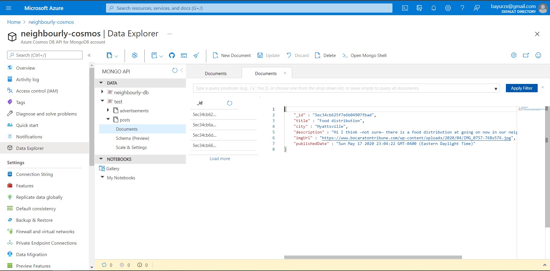
Task: Click Load more link
Action: [220, 159]
